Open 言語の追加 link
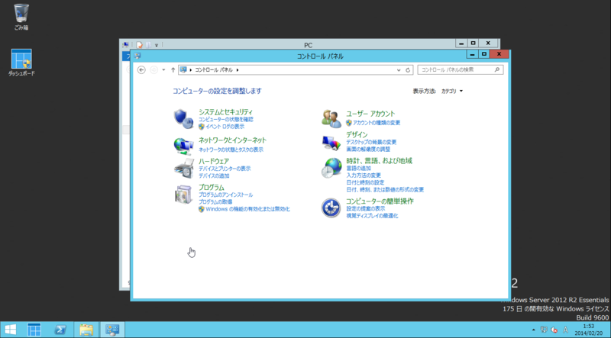The image size is (611, 338). 358,168
